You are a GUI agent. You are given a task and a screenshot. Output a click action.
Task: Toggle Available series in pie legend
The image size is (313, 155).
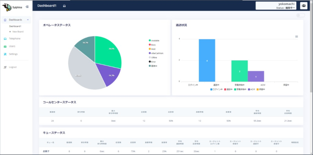(x=154, y=41)
